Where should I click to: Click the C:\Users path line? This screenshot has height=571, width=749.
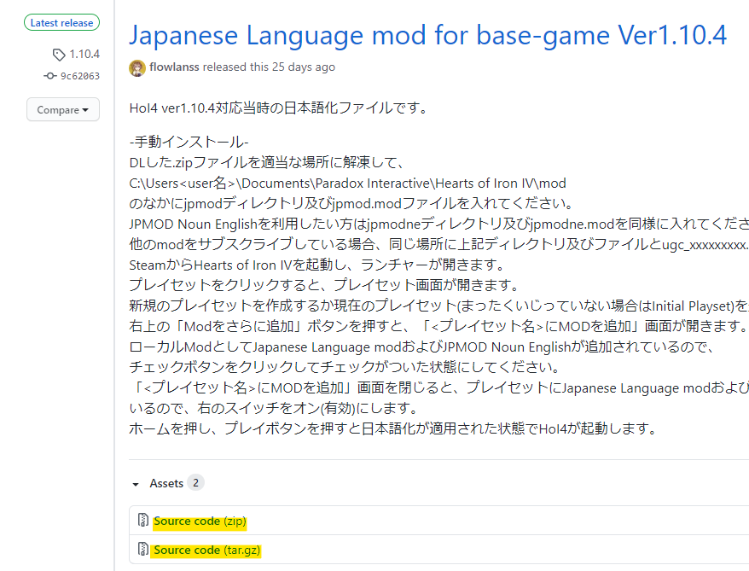click(x=347, y=183)
